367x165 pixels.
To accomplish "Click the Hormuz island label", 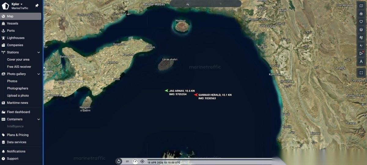I will [x=180, y=20].
